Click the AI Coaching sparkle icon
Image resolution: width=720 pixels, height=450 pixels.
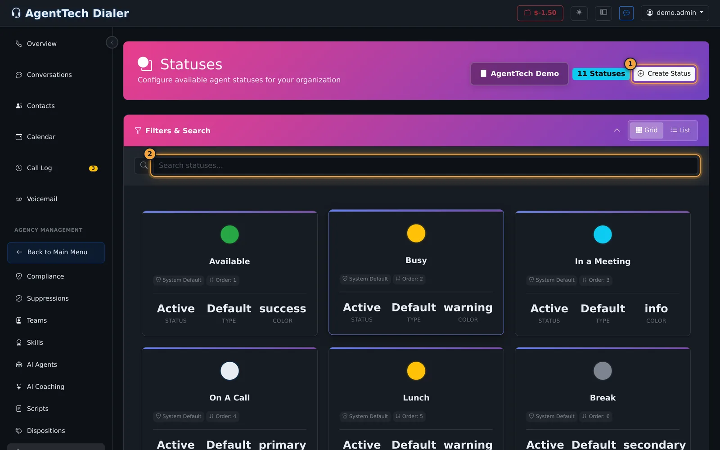pos(19,387)
